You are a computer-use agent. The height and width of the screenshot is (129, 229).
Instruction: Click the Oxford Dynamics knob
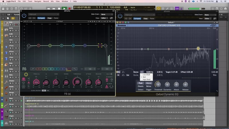point(167,85)
